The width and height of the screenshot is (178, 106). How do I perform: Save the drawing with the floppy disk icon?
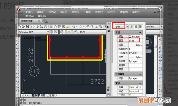point(28,27)
